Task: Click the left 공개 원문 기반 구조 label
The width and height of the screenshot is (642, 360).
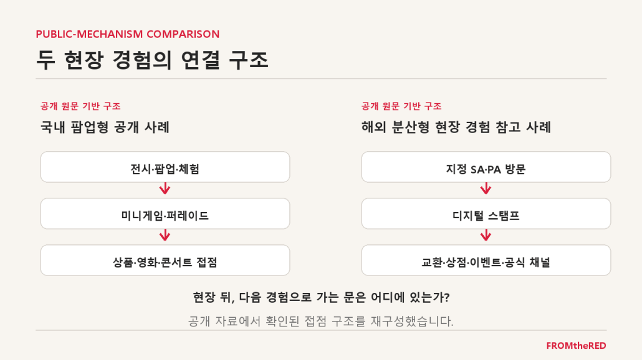Action: 80,106
